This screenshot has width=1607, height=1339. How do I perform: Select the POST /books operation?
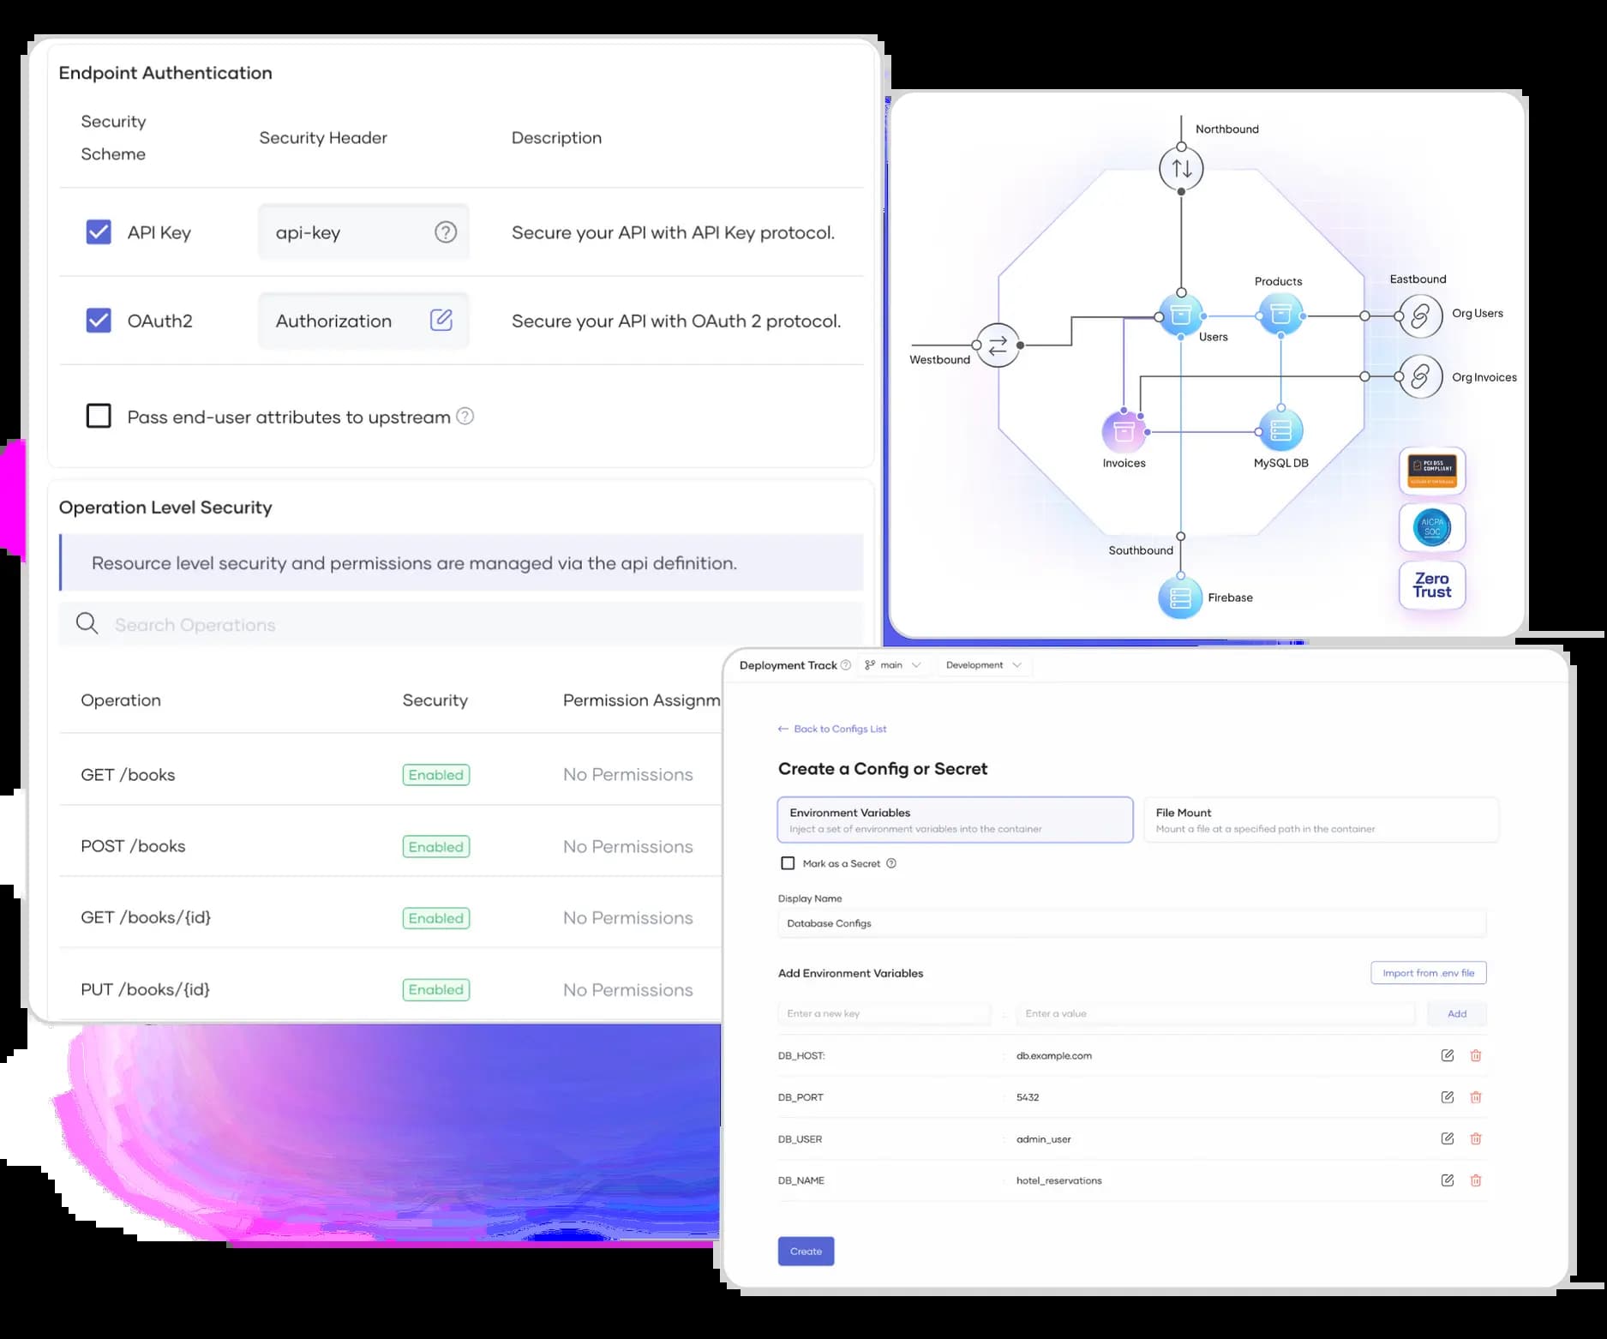133,846
